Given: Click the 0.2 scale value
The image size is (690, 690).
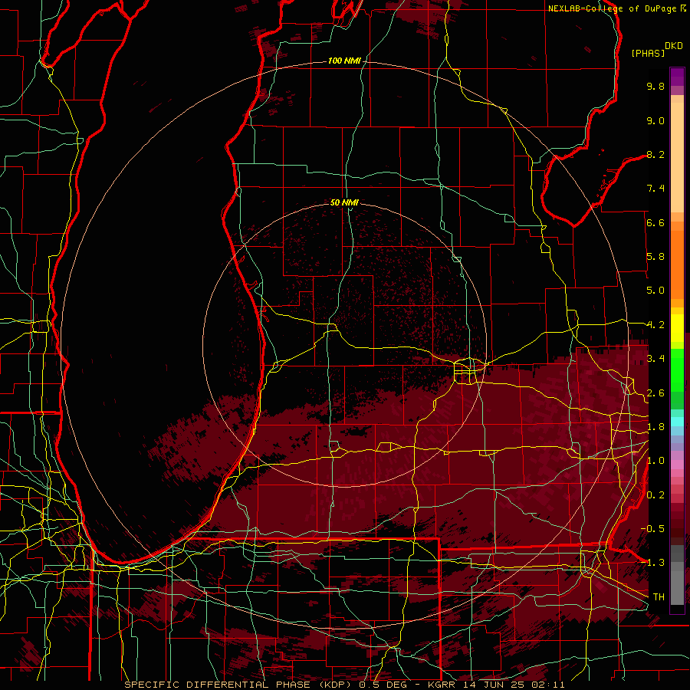Looking at the screenshot, I should [x=655, y=495].
